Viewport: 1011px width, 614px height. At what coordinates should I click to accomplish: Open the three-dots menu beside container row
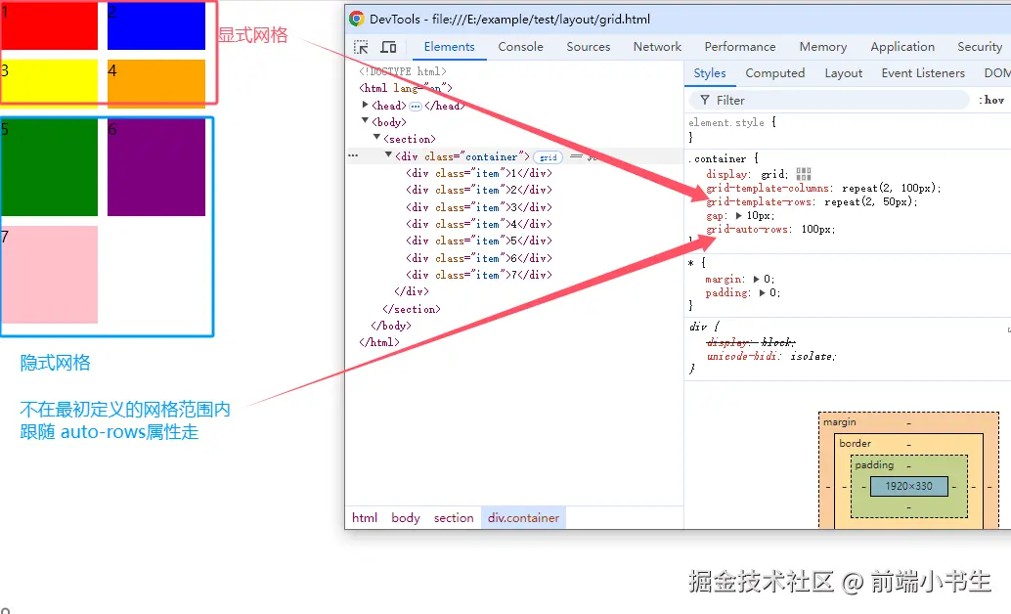353,155
